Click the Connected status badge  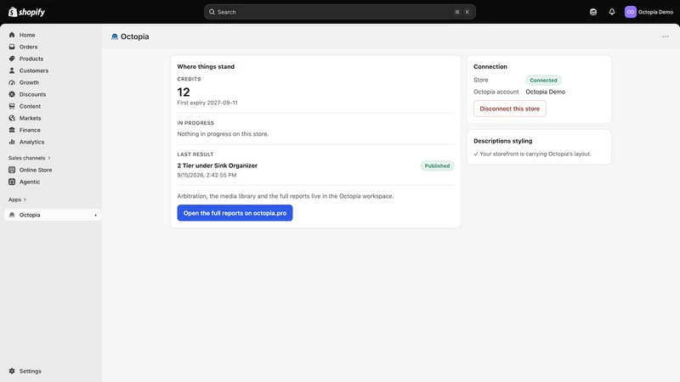(x=543, y=80)
